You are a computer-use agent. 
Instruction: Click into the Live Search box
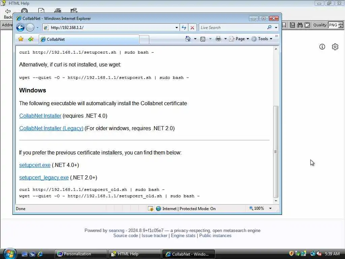232,28
